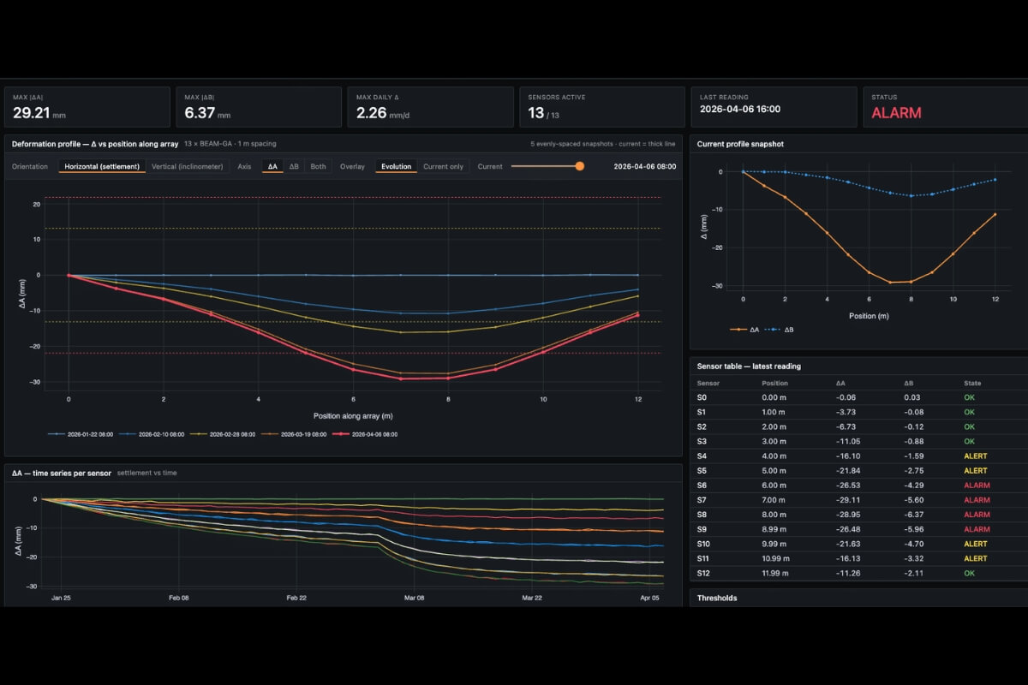Screen dimensions: 1028x685
Task: Click the Current snapshot slider handle
Action: [580, 166]
